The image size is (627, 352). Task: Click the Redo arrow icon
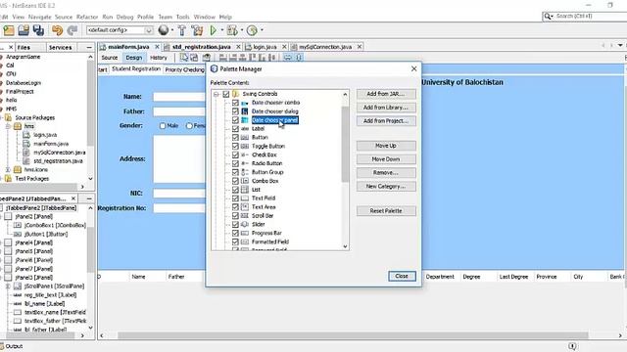72,30
